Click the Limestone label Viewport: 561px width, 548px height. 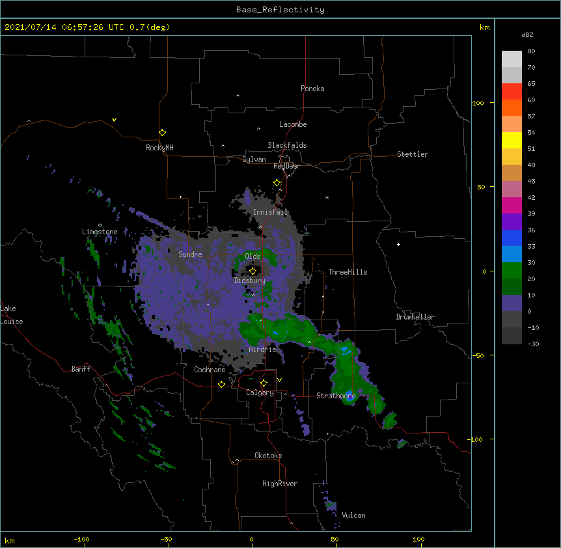(100, 232)
